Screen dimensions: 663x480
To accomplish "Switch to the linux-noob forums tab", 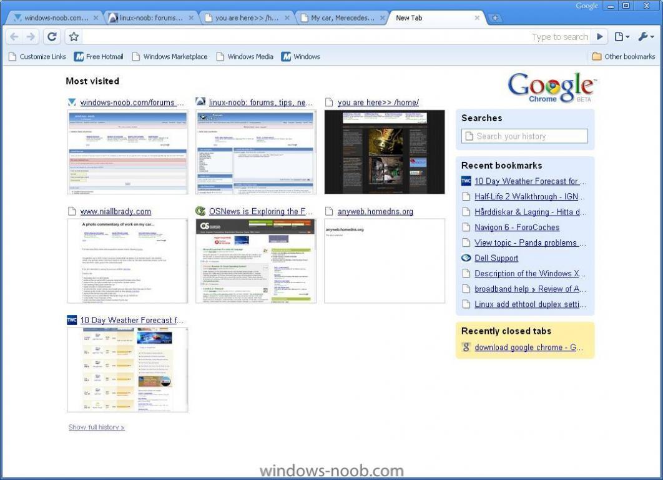I will click(x=150, y=17).
